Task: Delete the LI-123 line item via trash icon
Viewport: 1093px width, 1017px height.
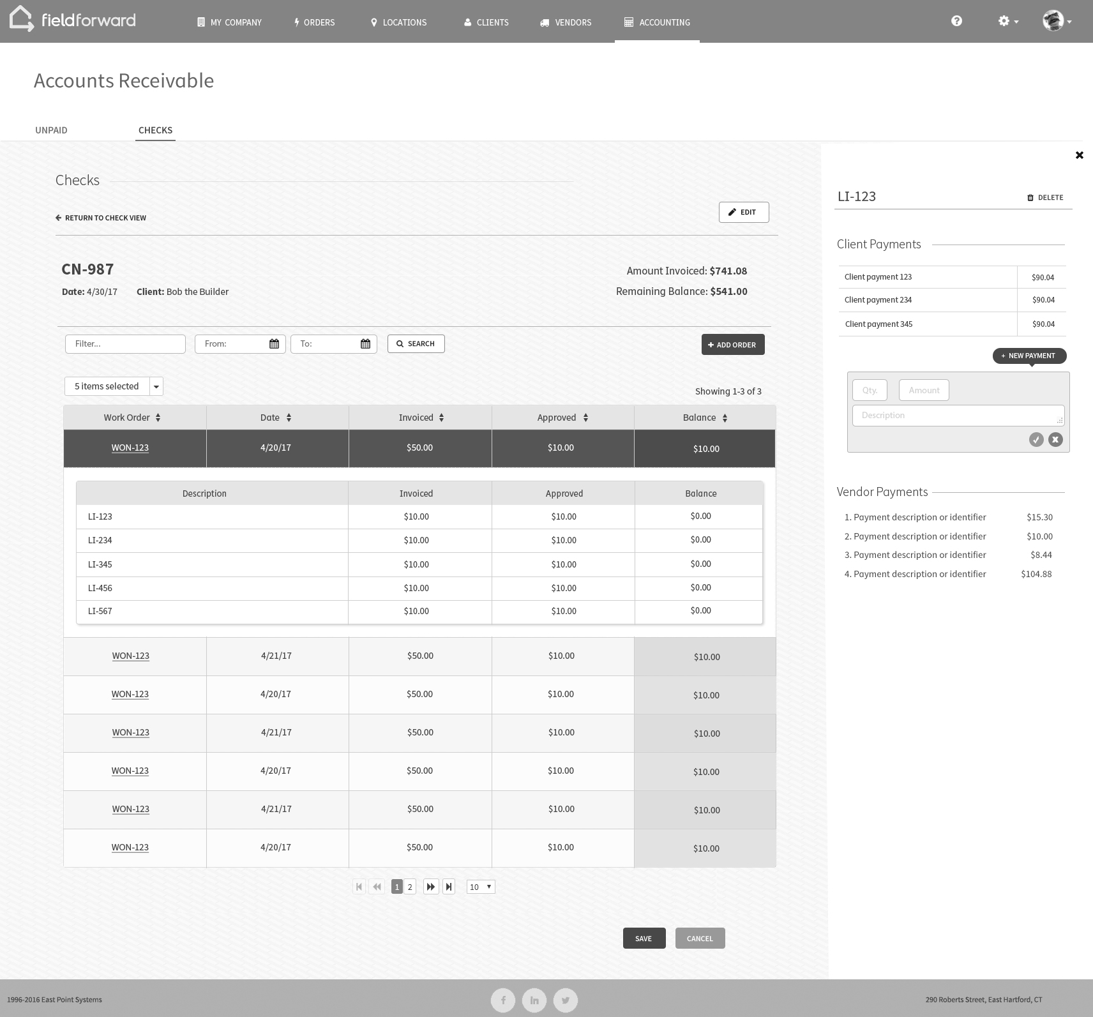Action: [x=1030, y=197]
